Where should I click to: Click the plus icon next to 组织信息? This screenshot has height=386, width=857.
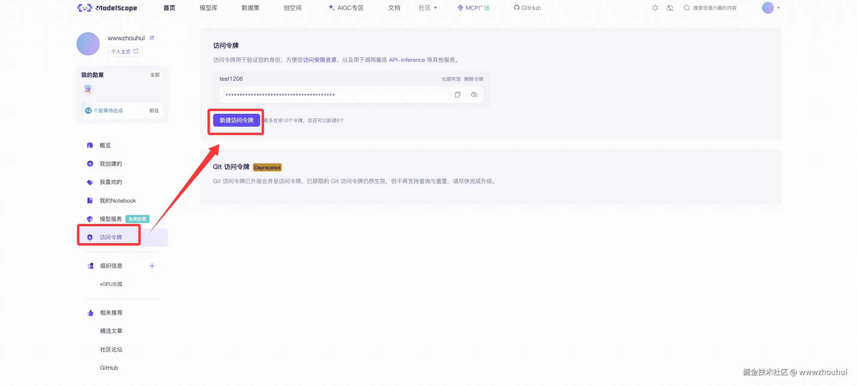[152, 265]
